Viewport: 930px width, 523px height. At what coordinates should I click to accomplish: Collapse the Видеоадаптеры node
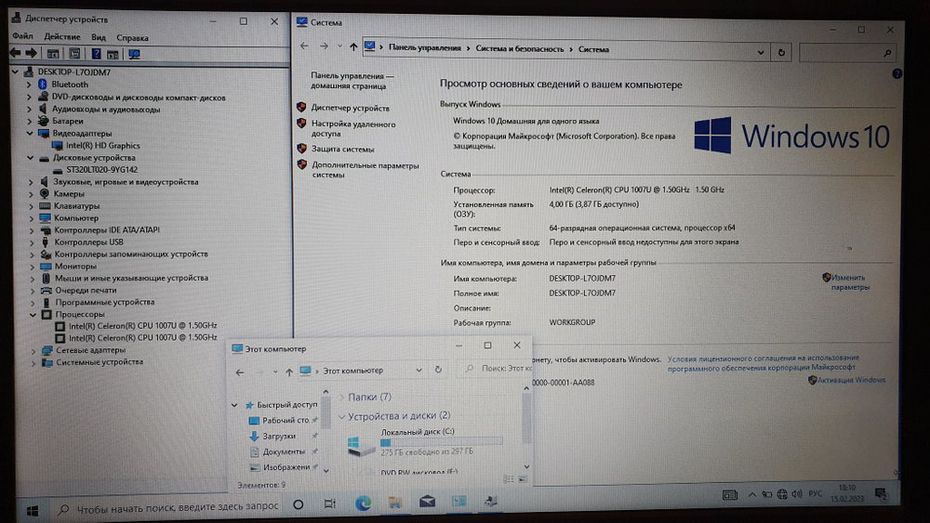(29, 133)
